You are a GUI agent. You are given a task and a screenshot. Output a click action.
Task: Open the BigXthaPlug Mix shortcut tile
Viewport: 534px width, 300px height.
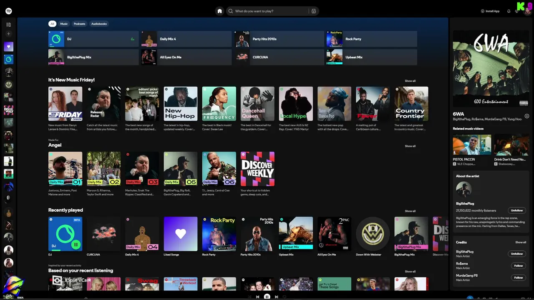click(x=93, y=57)
